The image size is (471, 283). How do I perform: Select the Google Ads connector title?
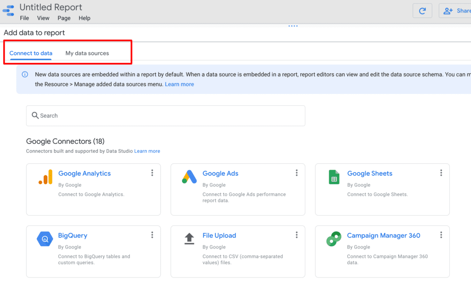[220, 173]
